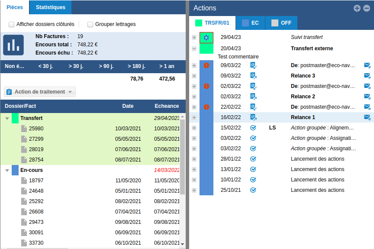Click the gear icon on Suivi transfert row
Viewport: 374px width, 249px height.
coord(206,38)
